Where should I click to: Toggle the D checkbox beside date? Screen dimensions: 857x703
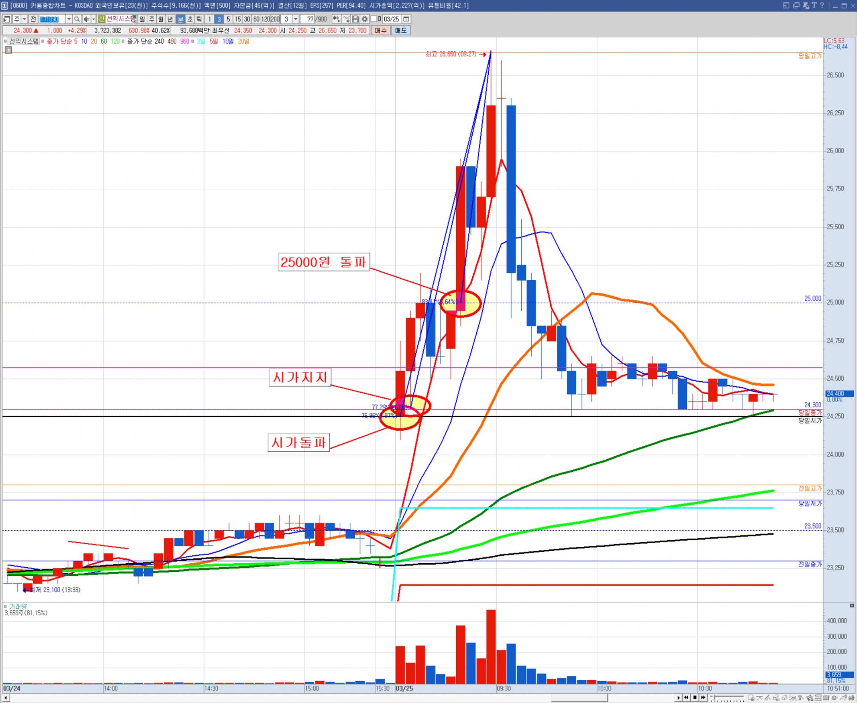pos(374,19)
